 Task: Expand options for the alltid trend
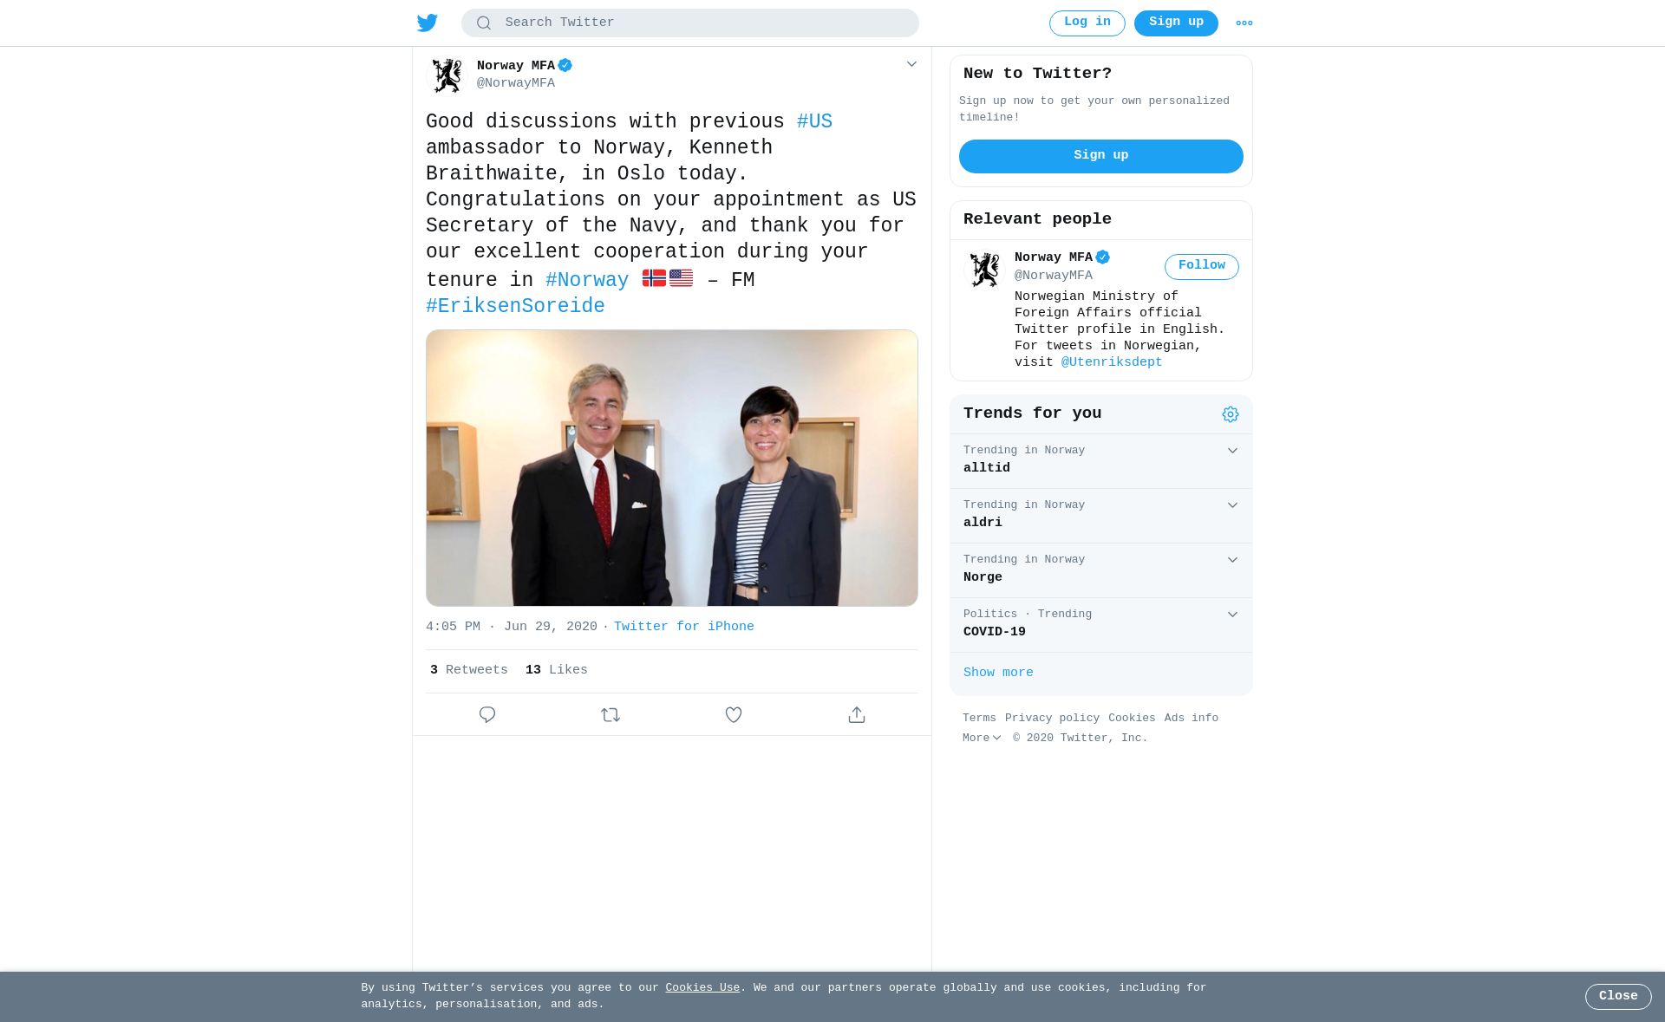click(1232, 451)
